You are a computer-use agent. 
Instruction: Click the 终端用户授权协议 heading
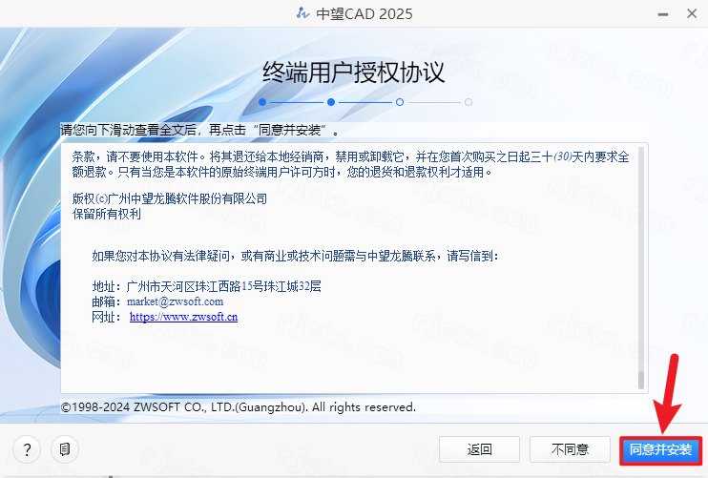tap(353, 72)
